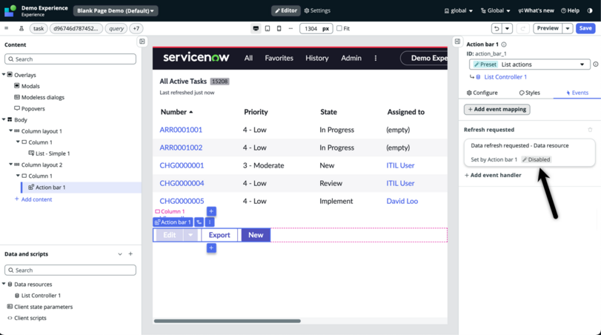Open ServiceNow header kebab menu
Screen dimensions: 601x335
point(376,59)
